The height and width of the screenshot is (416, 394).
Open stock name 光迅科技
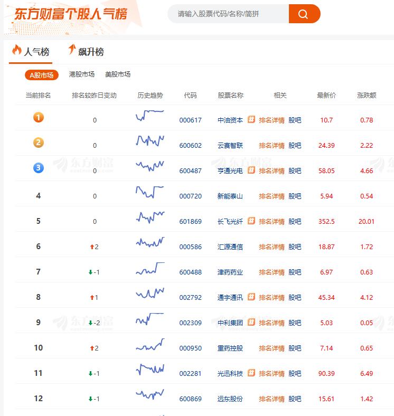point(230,374)
